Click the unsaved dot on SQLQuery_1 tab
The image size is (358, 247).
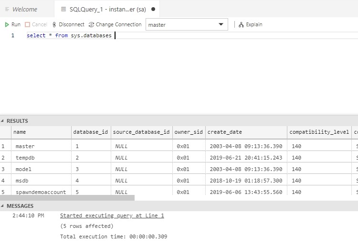153,9
